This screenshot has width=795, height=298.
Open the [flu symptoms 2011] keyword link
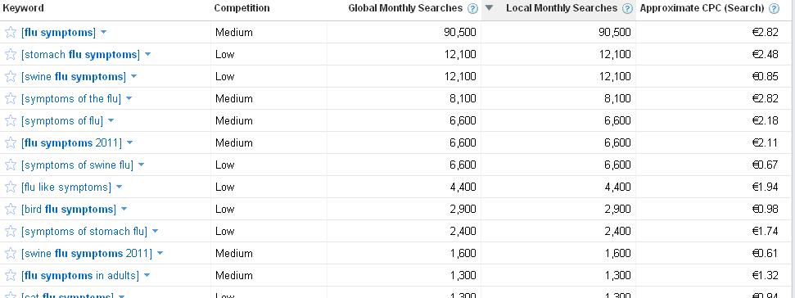(71, 143)
